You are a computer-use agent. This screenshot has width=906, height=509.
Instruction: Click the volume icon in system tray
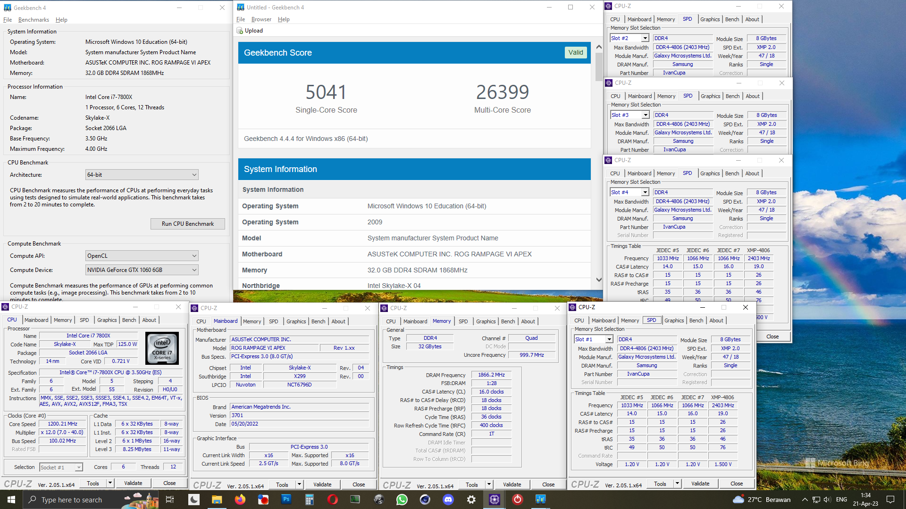827,500
